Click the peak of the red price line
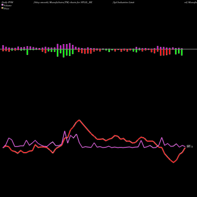197x197 pixels. [x=79, y=120]
